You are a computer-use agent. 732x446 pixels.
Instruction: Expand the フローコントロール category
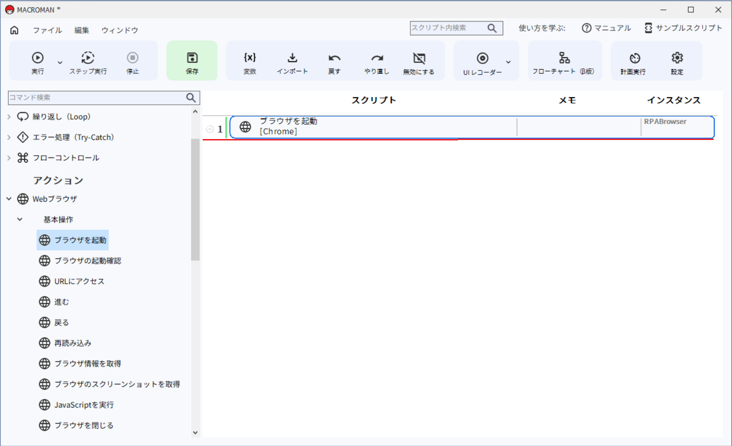(x=9, y=158)
